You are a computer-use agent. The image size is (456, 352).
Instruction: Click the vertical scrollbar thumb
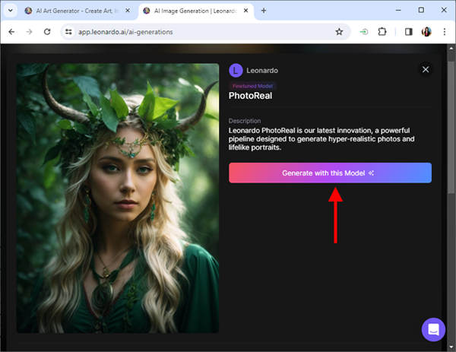451,127
